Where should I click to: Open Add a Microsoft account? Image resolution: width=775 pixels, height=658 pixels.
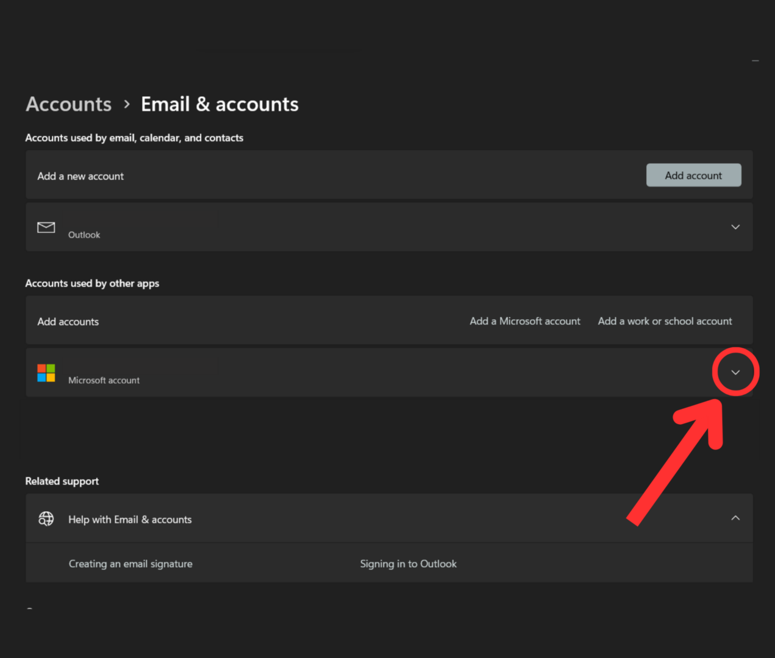[524, 321]
